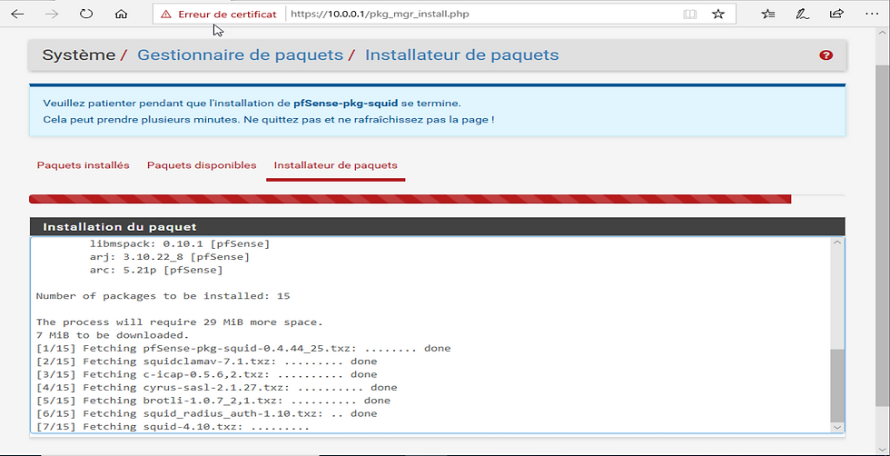Click 'The process will require 29 MiB' line
Image resolution: width=890 pixels, height=456 pixels.
(180, 322)
